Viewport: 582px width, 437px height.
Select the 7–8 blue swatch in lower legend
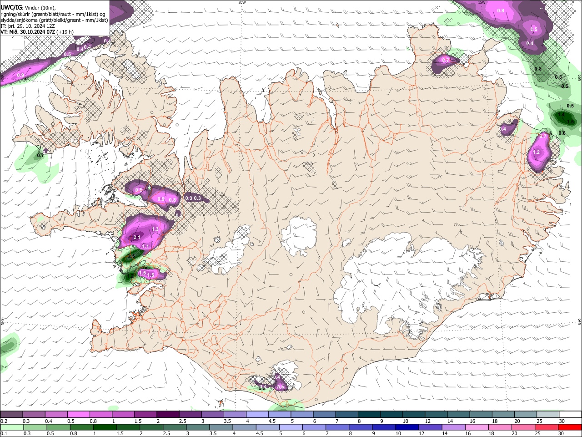coord(337,427)
